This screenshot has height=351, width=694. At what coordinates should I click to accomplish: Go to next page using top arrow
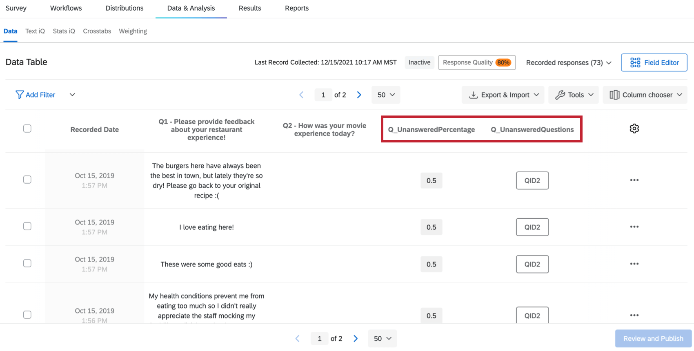[x=359, y=95]
